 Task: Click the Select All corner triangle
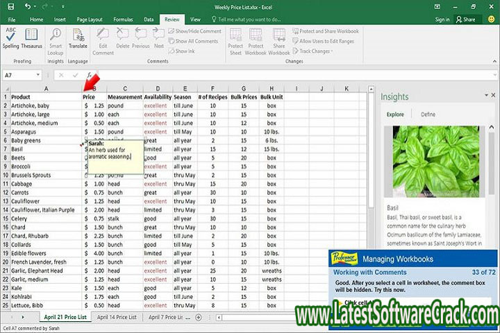coord(6,89)
